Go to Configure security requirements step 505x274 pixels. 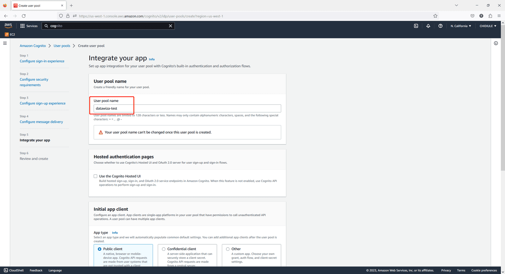click(x=34, y=82)
